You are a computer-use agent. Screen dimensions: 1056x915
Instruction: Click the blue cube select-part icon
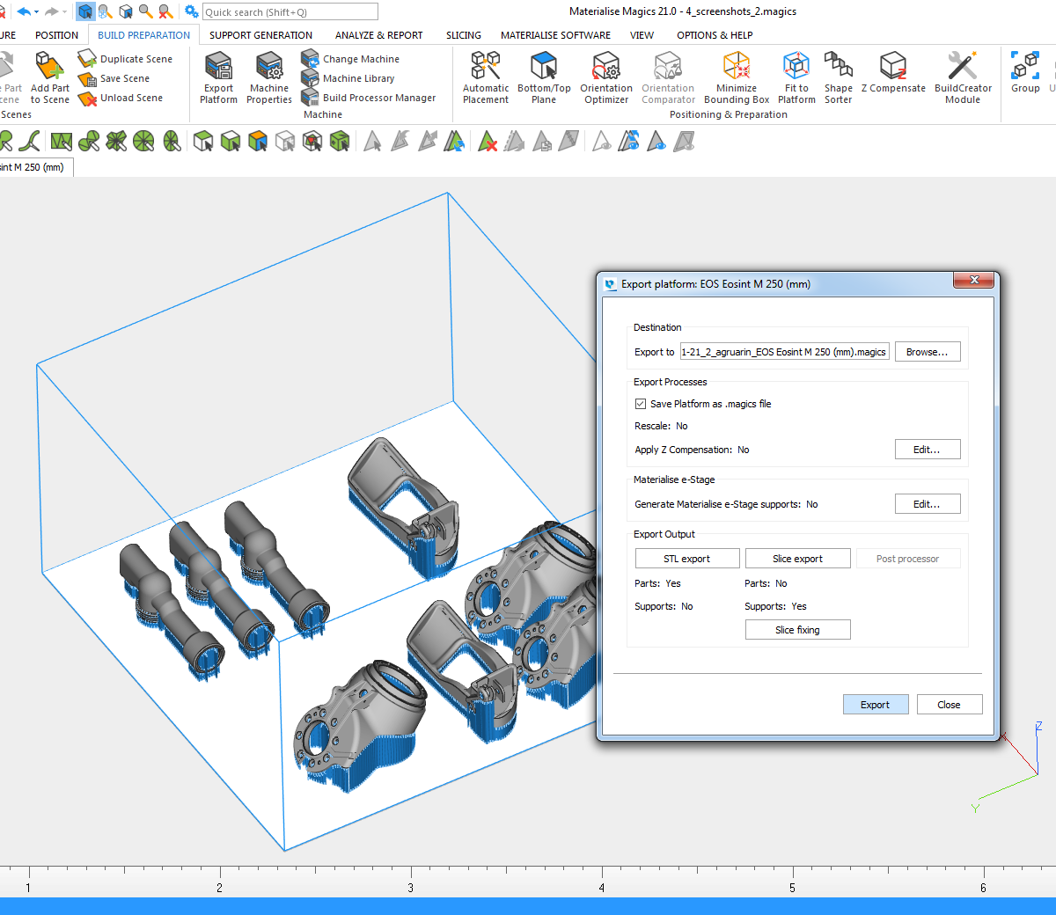pyautogui.click(x=85, y=11)
